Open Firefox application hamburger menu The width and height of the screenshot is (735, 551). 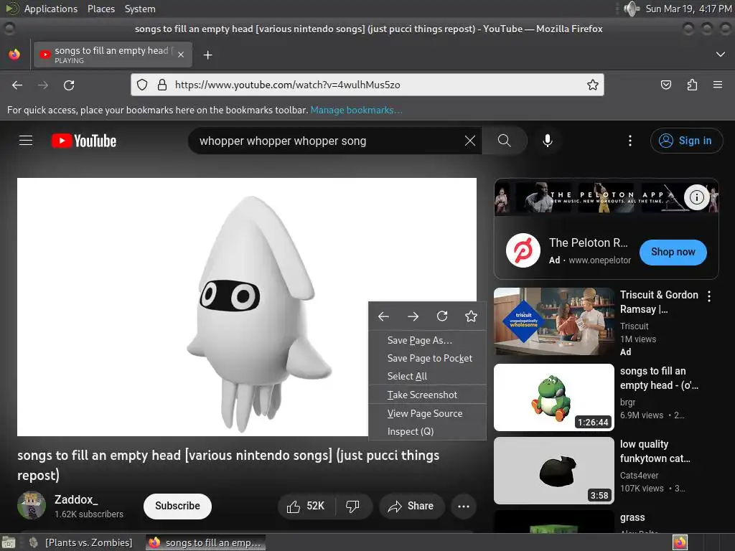(x=718, y=85)
